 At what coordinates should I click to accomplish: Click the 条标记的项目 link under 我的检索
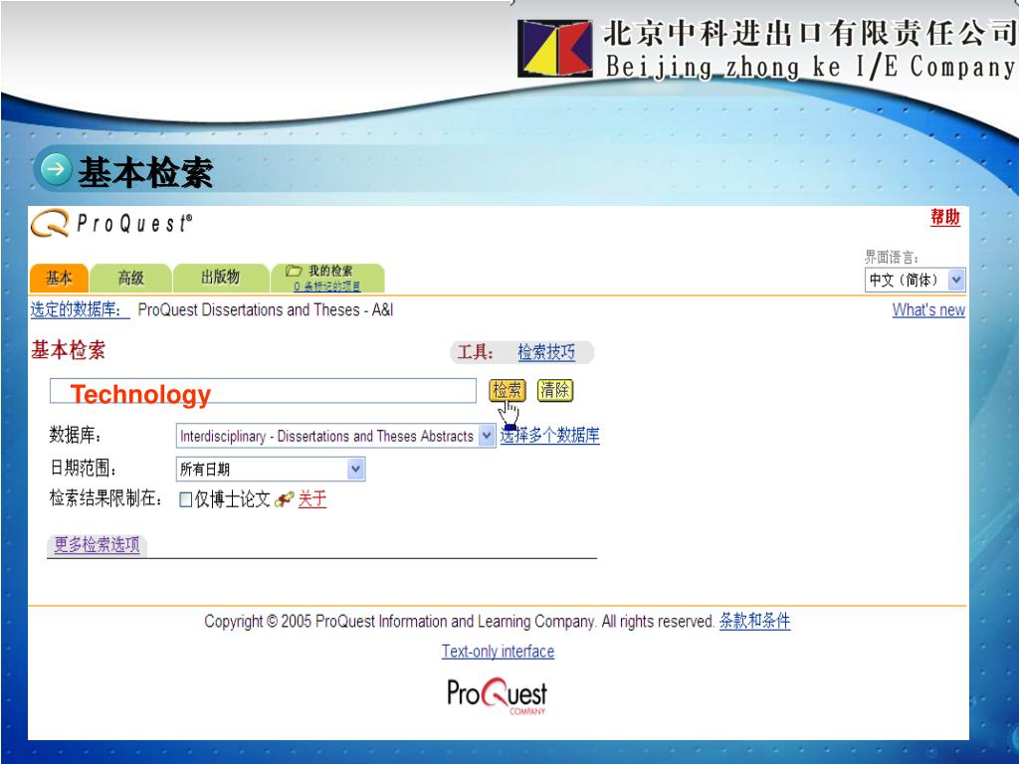[326, 286]
